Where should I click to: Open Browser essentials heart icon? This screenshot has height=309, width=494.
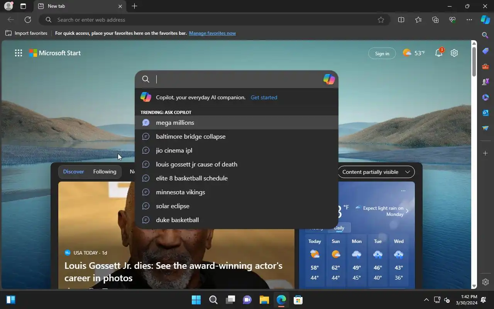pyautogui.click(x=452, y=20)
